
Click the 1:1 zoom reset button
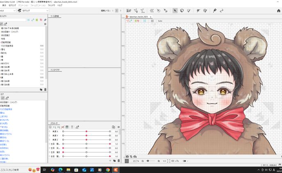[x=164, y=161]
